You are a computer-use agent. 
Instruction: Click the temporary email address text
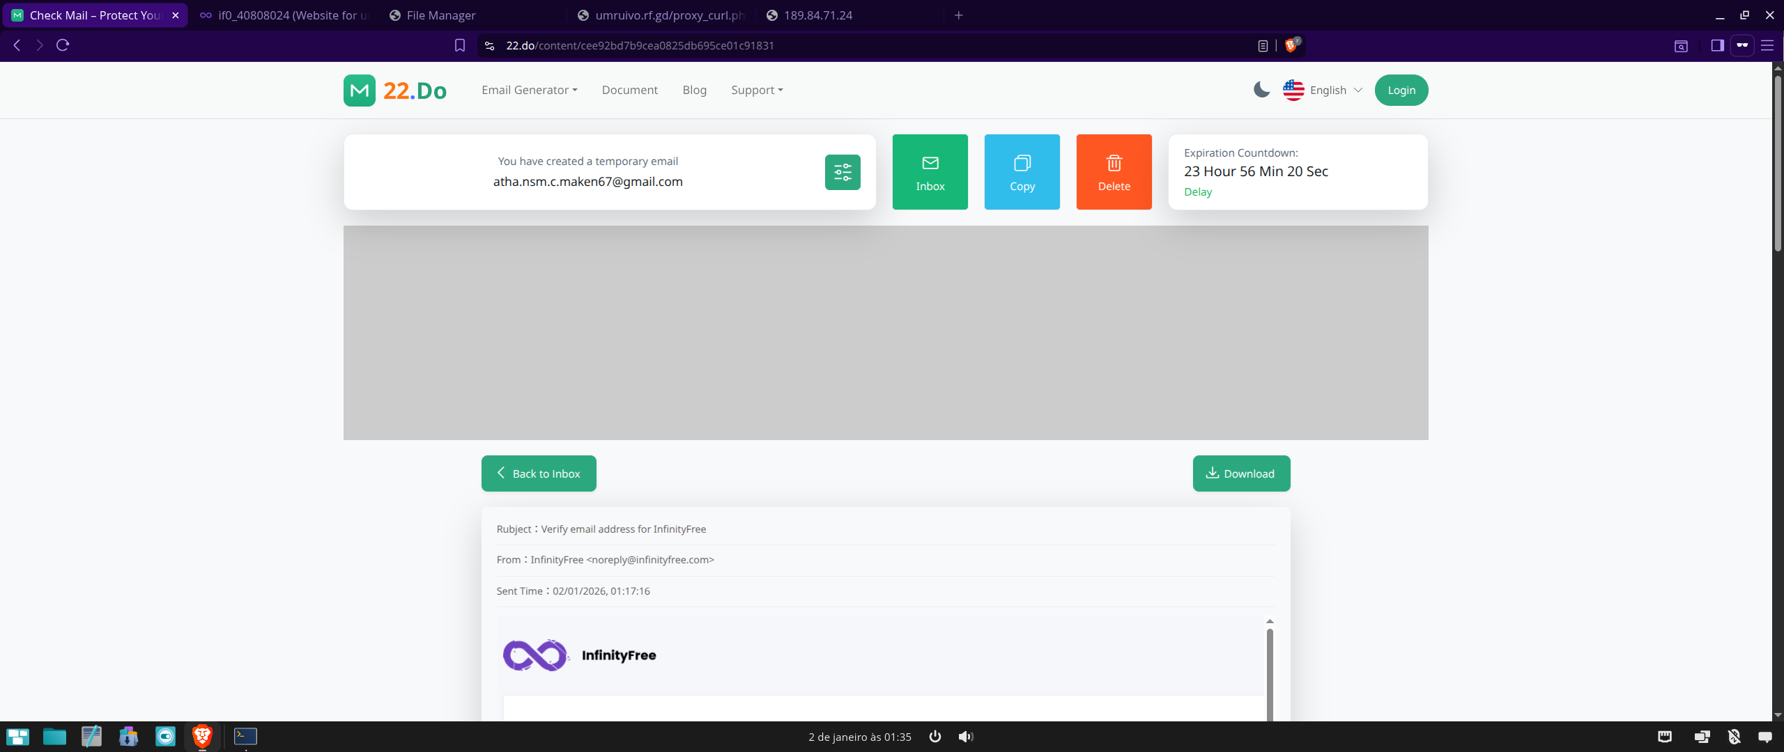pyautogui.click(x=587, y=182)
